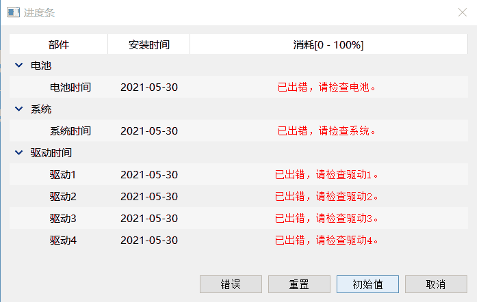The image size is (481, 302).
Task: Select the 驱动1 tree item
Action: point(63,175)
